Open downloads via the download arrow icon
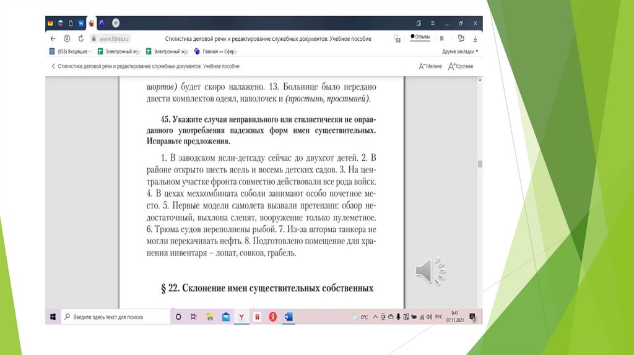Viewport: 634px width, 355px height. click(x=474, y=38)
